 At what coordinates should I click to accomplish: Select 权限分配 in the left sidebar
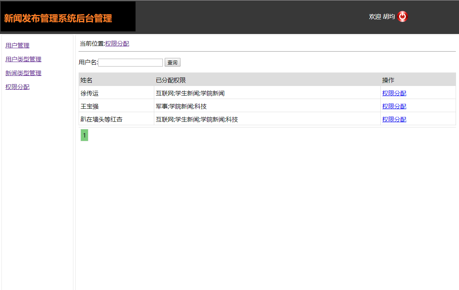[x=17, y=87]
